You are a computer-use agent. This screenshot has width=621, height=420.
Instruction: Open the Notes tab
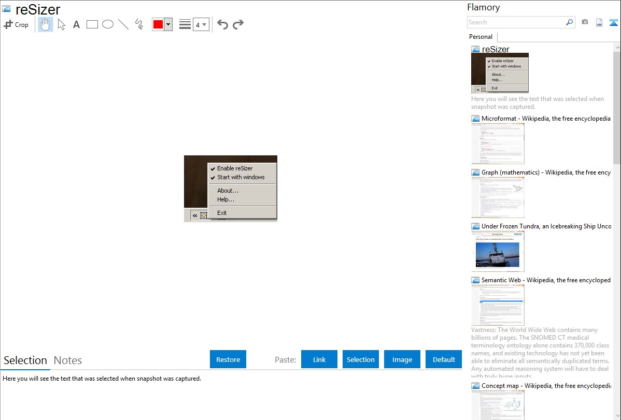(68, 360)
